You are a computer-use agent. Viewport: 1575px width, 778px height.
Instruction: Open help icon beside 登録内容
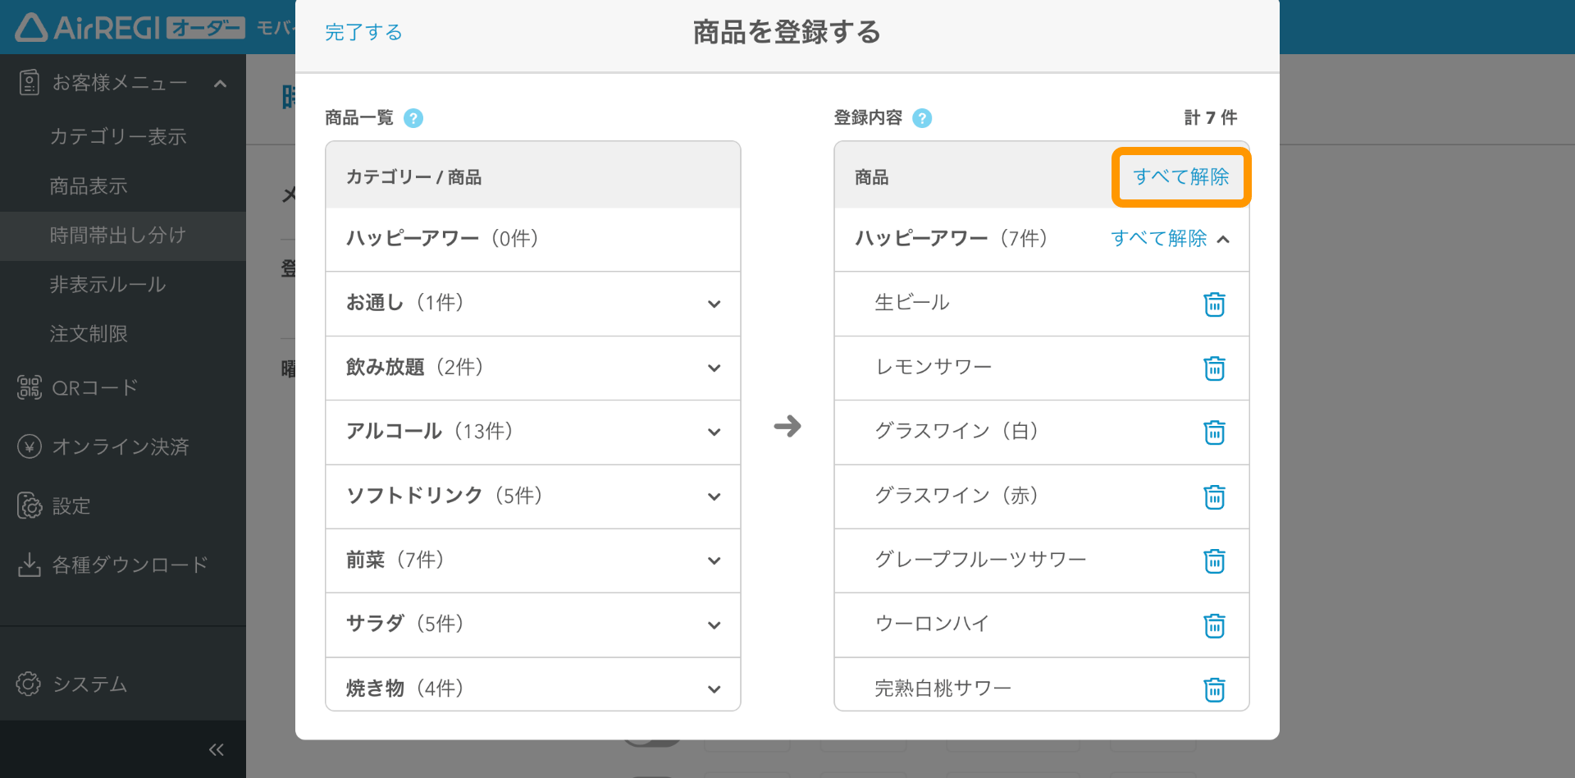(x=922, y=118)
